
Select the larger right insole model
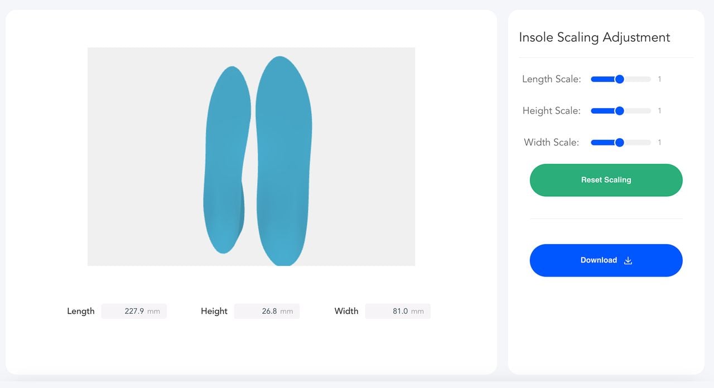coord(283,162)
